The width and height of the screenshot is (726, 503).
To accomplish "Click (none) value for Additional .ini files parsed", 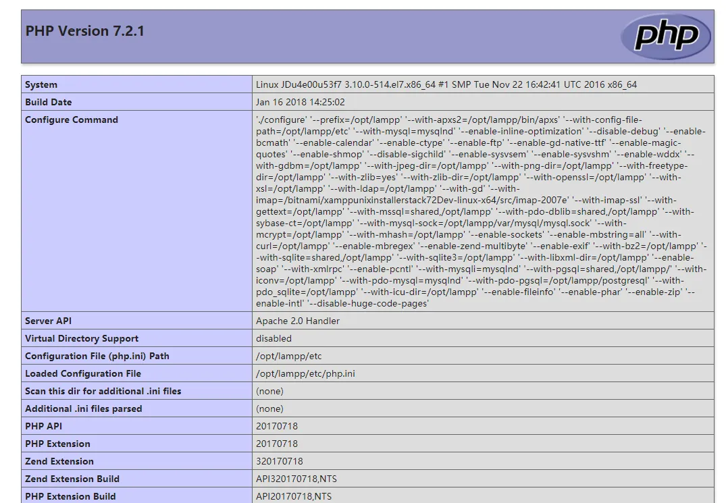I will pyautogui.click(x=269, y=409).
